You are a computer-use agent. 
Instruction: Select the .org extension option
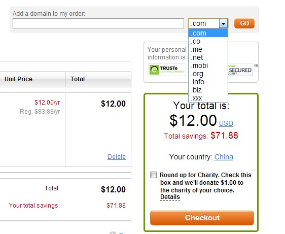(x=208, y=74)
